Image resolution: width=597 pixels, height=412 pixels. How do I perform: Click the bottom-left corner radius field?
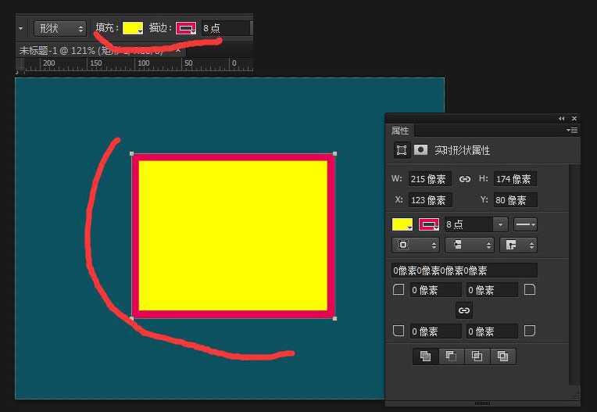pyautogui.click(x=435, y=331)
